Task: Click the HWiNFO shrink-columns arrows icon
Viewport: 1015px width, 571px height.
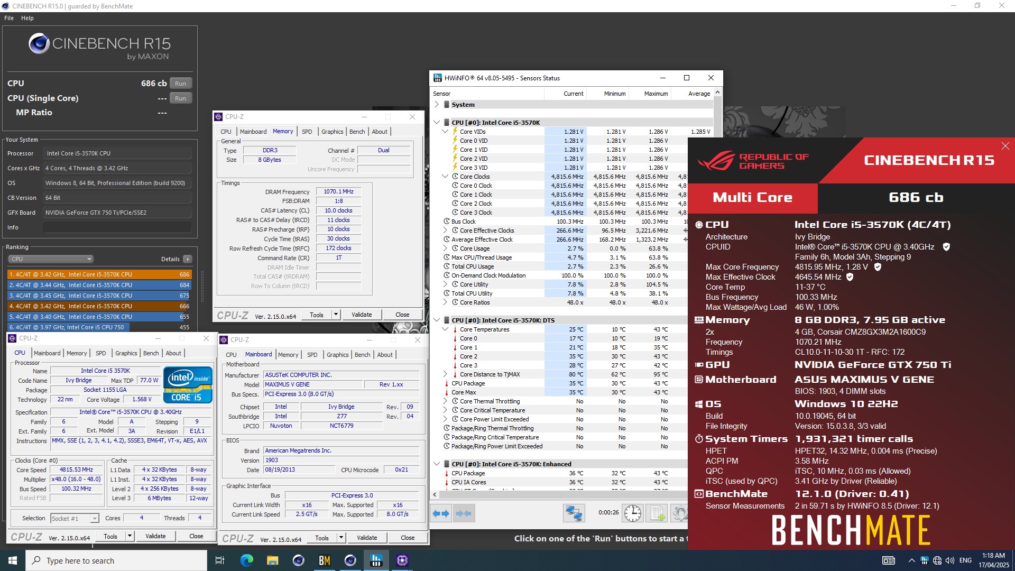Action: 464,513
